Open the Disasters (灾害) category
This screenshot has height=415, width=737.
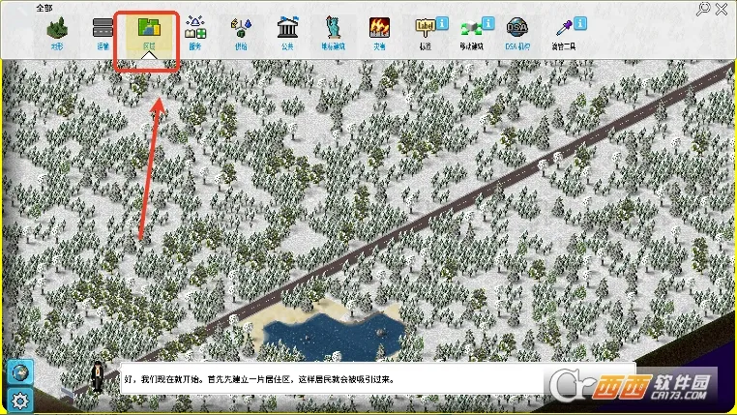(x=379, y=33)
